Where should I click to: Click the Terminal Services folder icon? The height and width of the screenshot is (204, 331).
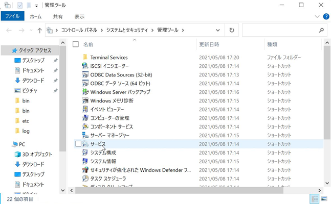coord(85,57)
